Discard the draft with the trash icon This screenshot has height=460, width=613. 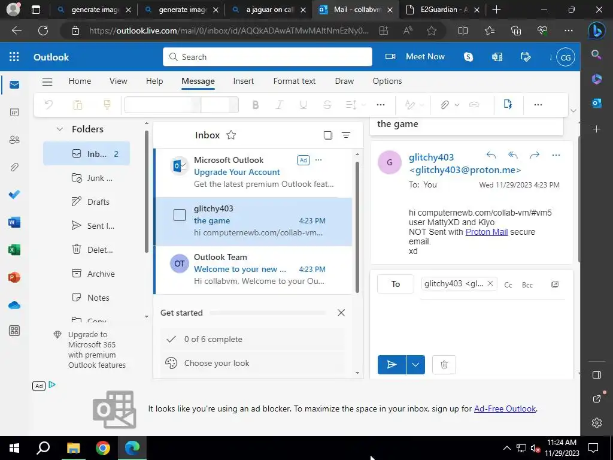(444, 365)
